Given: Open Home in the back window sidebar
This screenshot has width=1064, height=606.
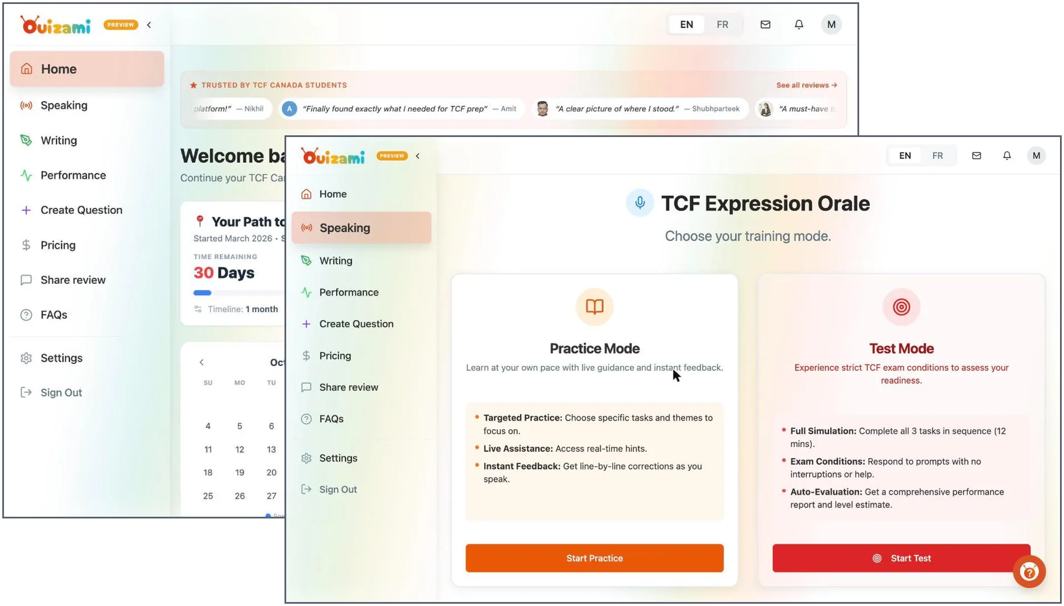Looking at the screenshot, I should point(87,69).
